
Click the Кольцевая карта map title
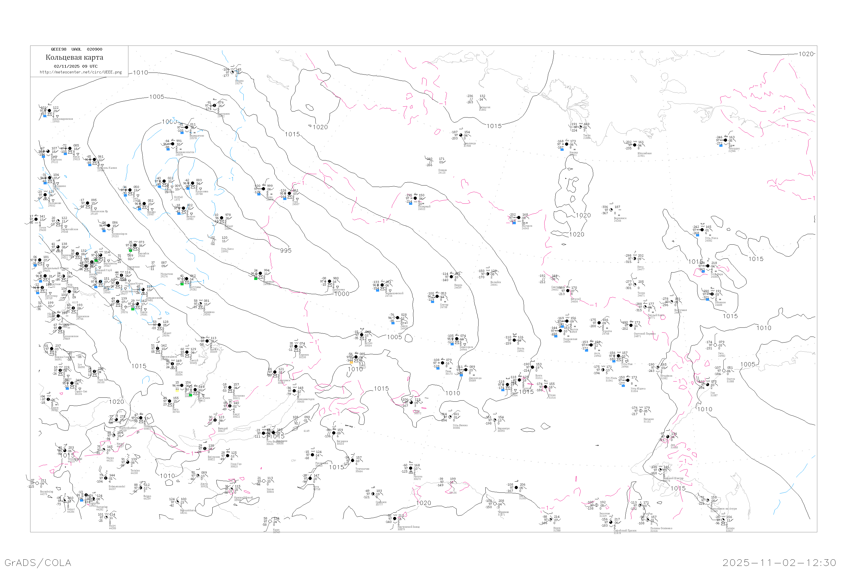coord(74,57)
